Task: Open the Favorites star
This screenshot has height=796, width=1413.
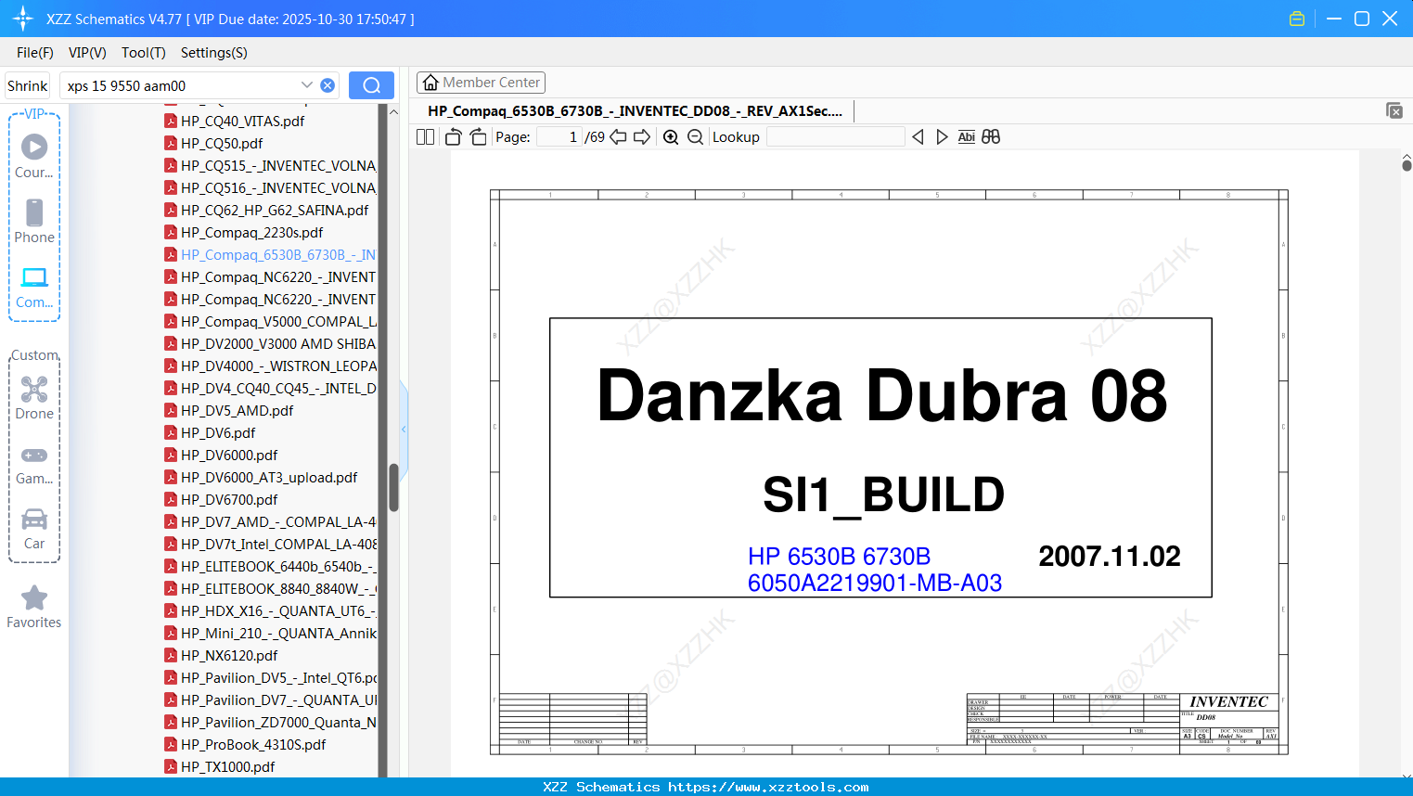Action: click(34, 608)
